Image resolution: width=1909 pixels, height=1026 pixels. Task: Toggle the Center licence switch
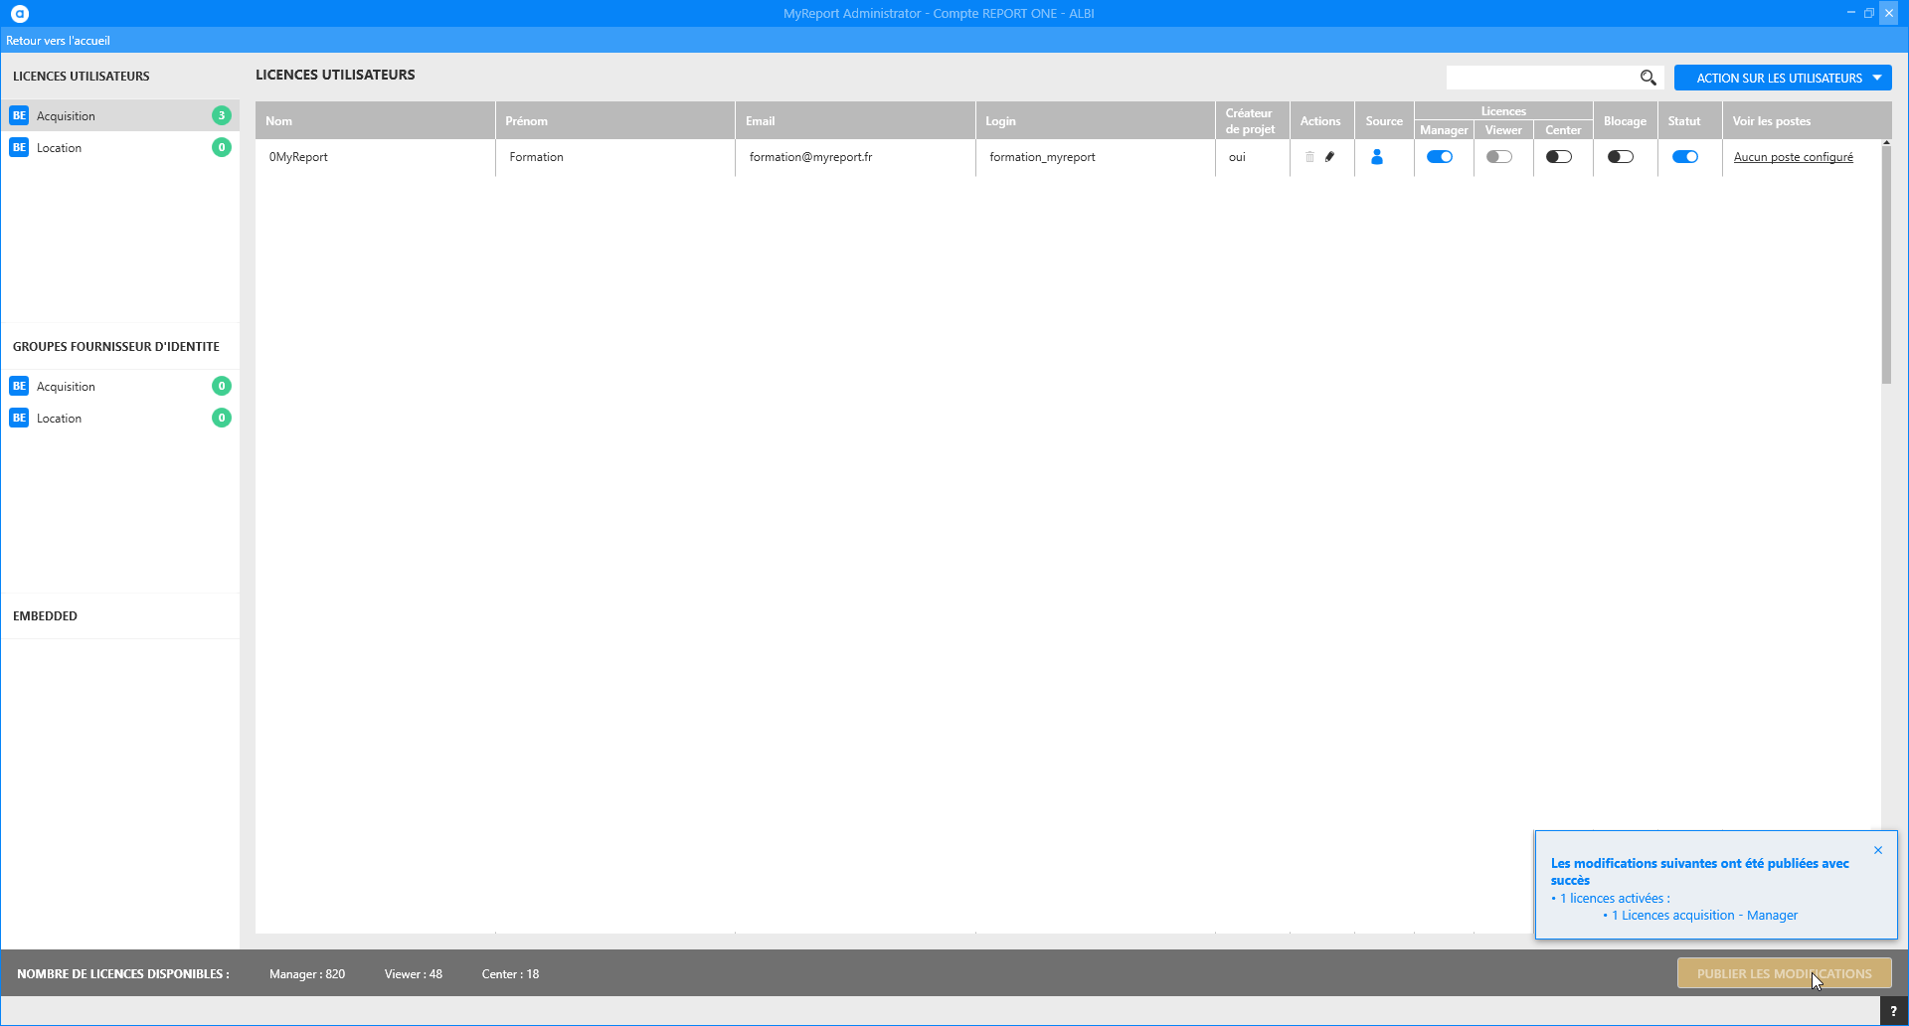[x=1559, y=157]
